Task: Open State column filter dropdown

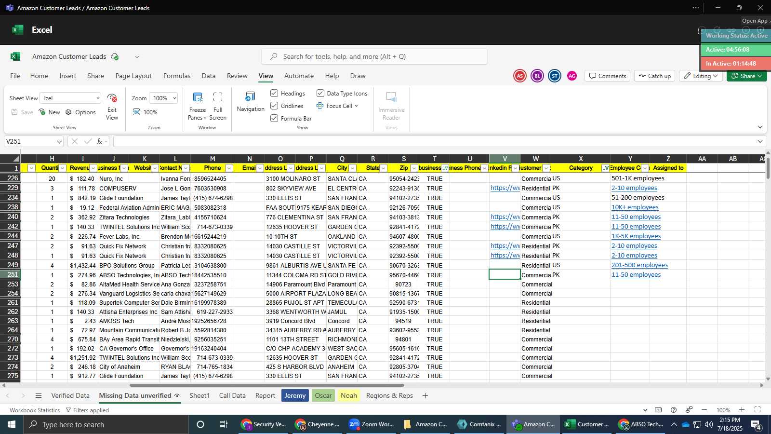Action: 384,168
